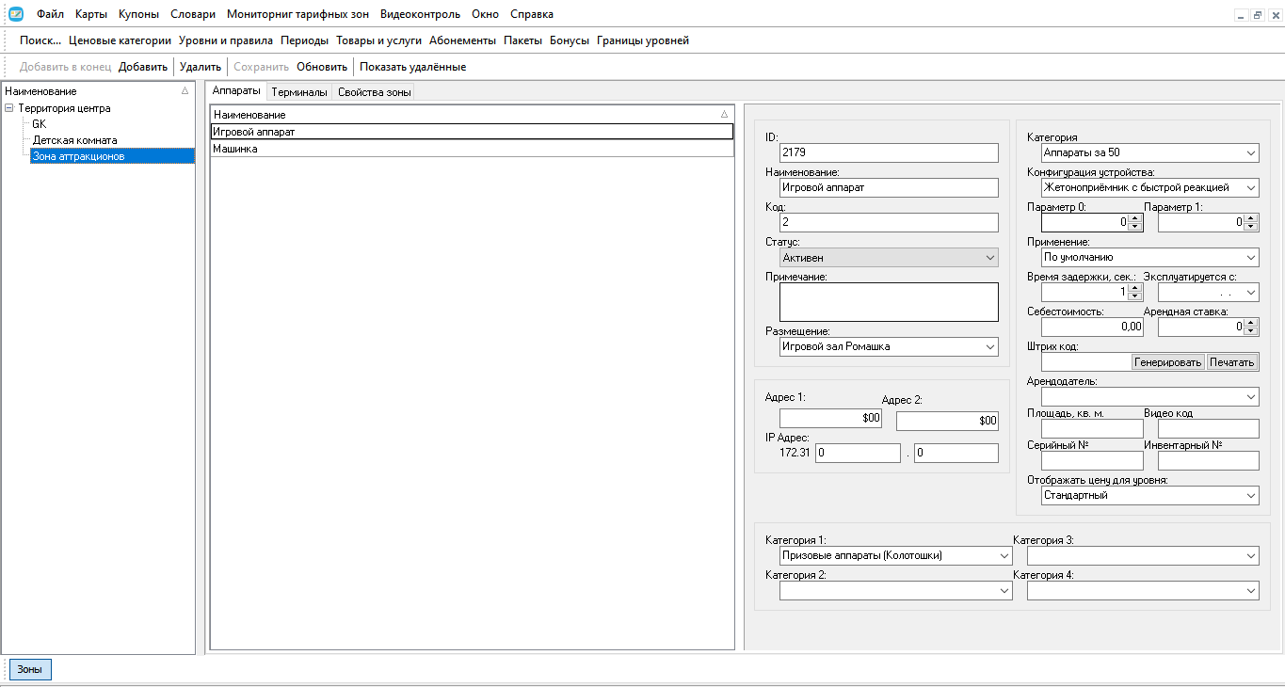The image size is (1285, 687).
Task: Click the Обновить button
Action: [322, 67]
